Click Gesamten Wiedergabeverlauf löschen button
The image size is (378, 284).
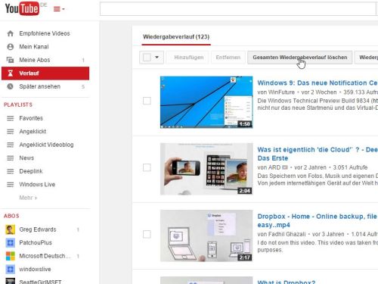pos(300,58)
